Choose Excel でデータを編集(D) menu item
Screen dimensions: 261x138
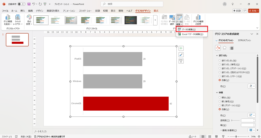click(x=192, y=34)
